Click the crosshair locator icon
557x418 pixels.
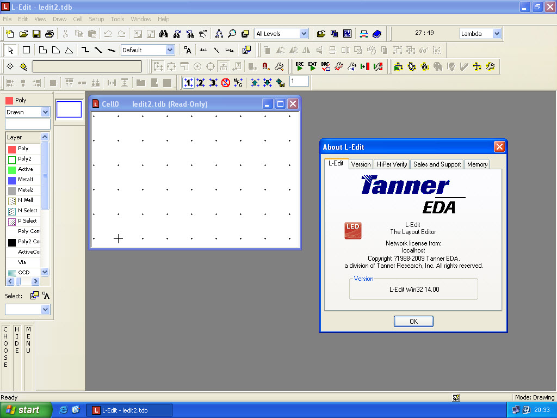click(10, 66)
